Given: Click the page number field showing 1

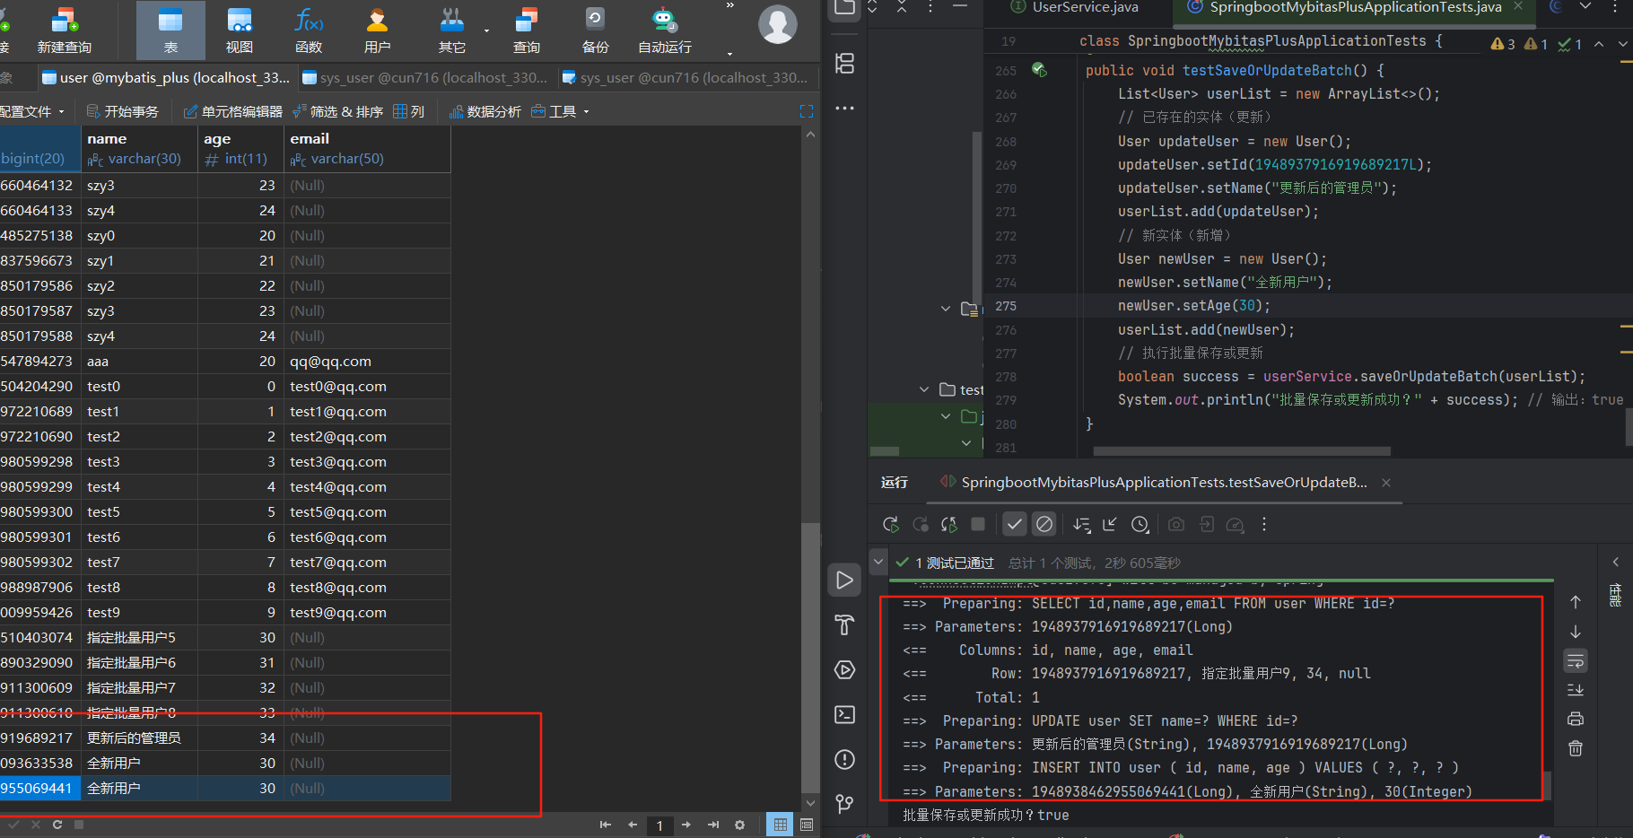Looking at the screenshot, I should pyautogui.click(x=659, y=825).
